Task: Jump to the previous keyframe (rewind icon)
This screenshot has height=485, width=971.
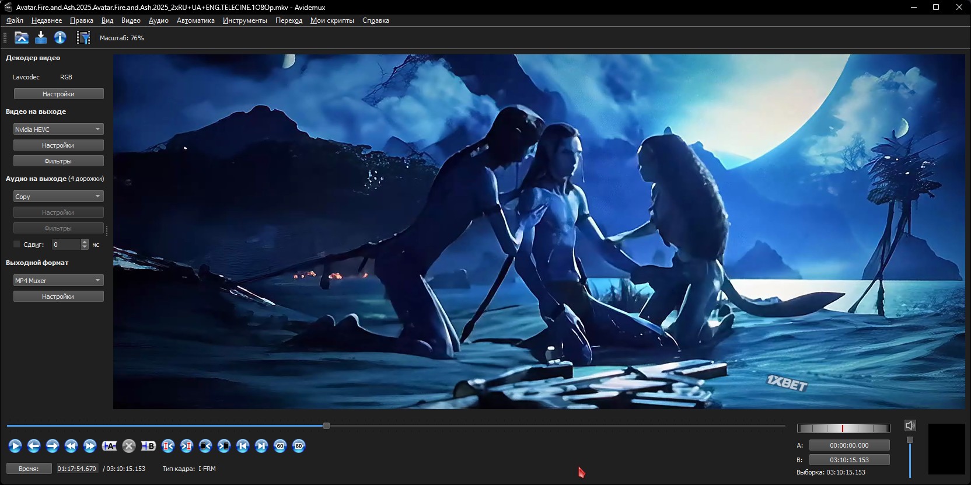Action: click(x=71, y=446)
